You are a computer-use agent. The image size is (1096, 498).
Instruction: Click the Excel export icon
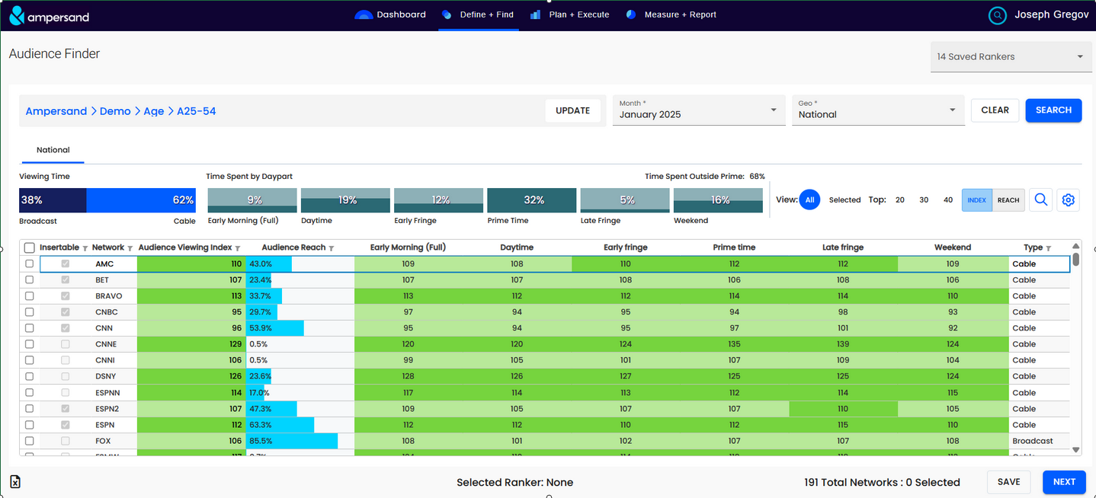click(x=15, y=482)
